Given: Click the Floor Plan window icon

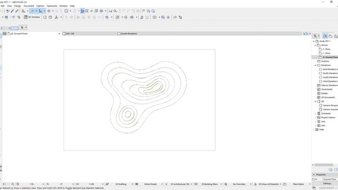Looking at the screenshot, I should tap(6, 17).
